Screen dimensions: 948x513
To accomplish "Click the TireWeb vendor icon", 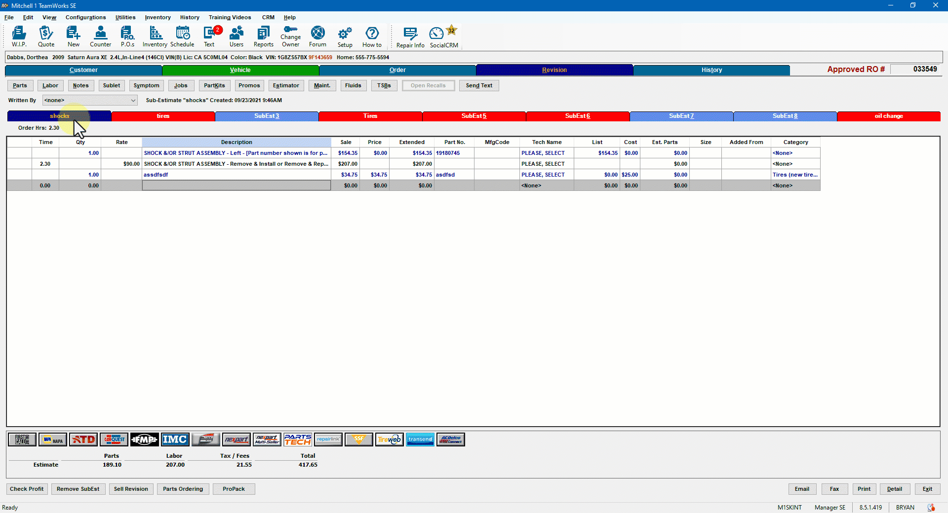I will pos(389,440).
